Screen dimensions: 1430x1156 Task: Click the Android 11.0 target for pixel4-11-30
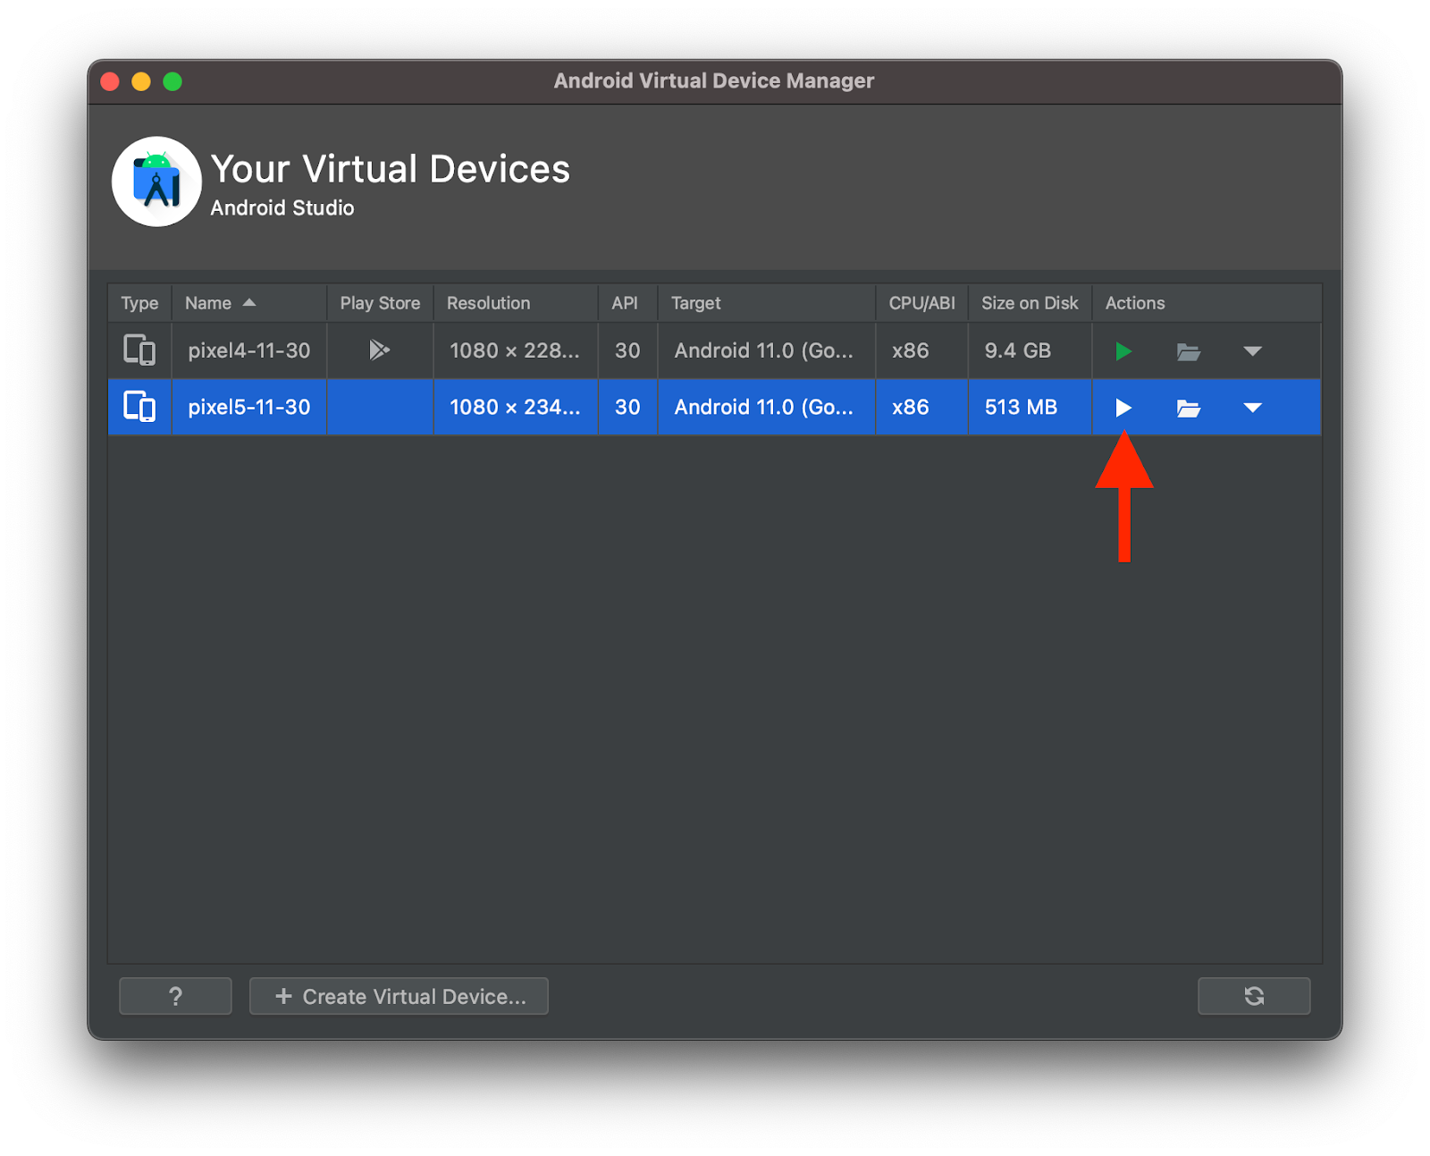point(767,350)
